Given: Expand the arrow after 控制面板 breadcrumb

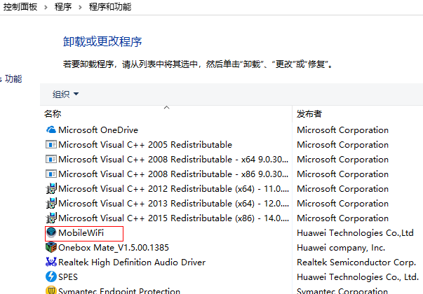Looking at the screenshot, I should pos(46,7).
